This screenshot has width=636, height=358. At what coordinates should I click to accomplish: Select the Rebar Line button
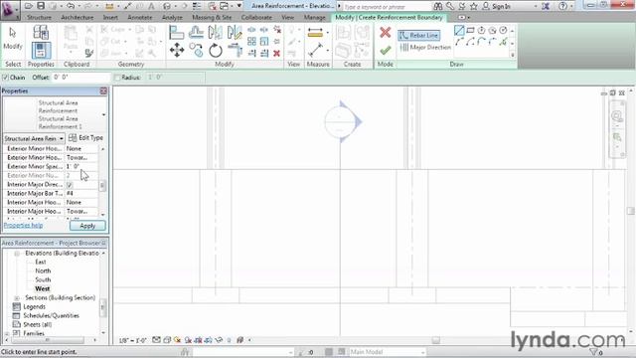coord(419,36)
